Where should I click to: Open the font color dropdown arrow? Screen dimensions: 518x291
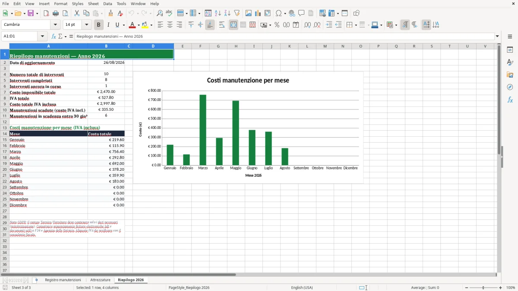139,25
